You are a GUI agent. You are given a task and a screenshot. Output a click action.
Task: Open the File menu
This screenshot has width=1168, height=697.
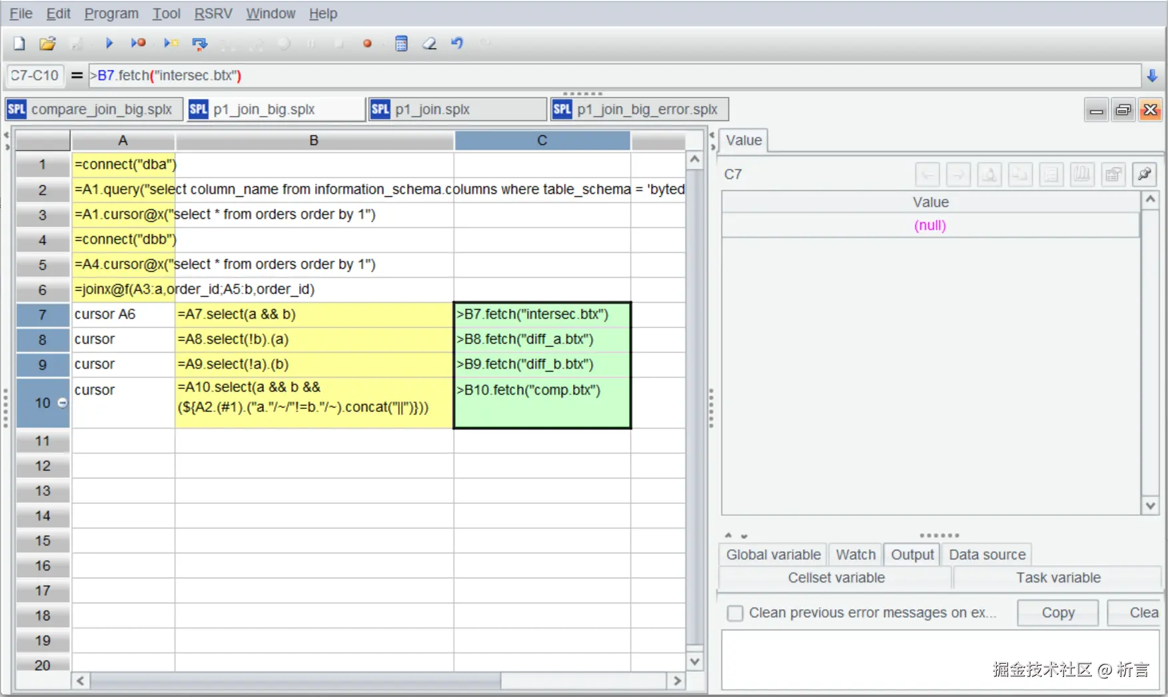pyautogui.click(x=21, y=13)
